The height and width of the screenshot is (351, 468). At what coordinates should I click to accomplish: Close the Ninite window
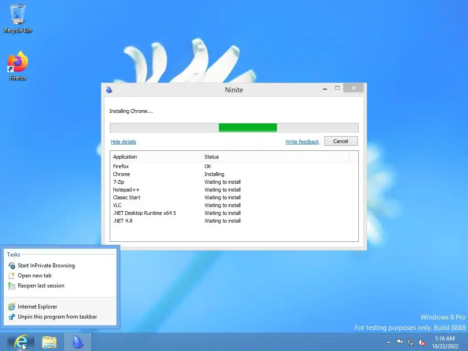click(x=354, y=88)
